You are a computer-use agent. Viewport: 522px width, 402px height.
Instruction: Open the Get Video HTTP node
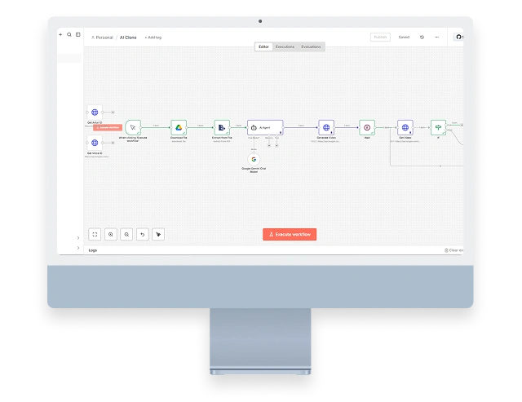pos(405,127)
